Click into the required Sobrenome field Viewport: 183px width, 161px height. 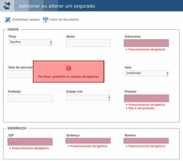pos(146,43)
